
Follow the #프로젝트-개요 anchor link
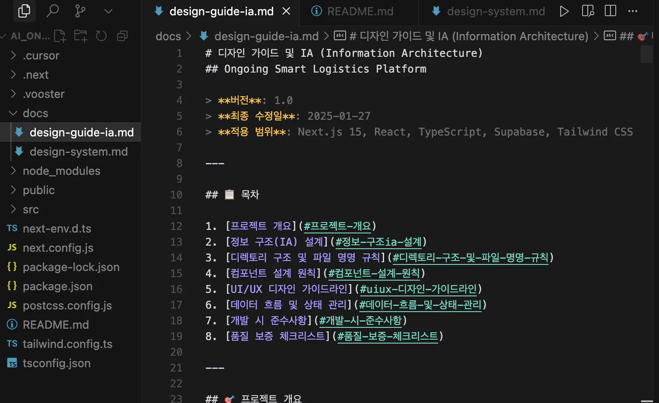coord(337,226)
